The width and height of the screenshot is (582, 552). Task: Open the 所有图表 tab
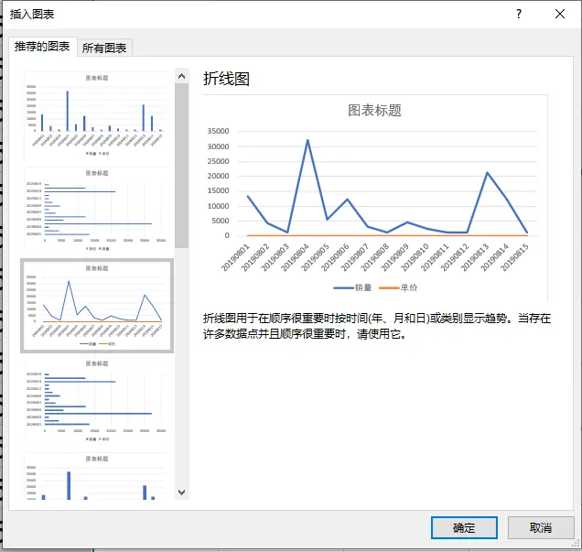point(104,48)
